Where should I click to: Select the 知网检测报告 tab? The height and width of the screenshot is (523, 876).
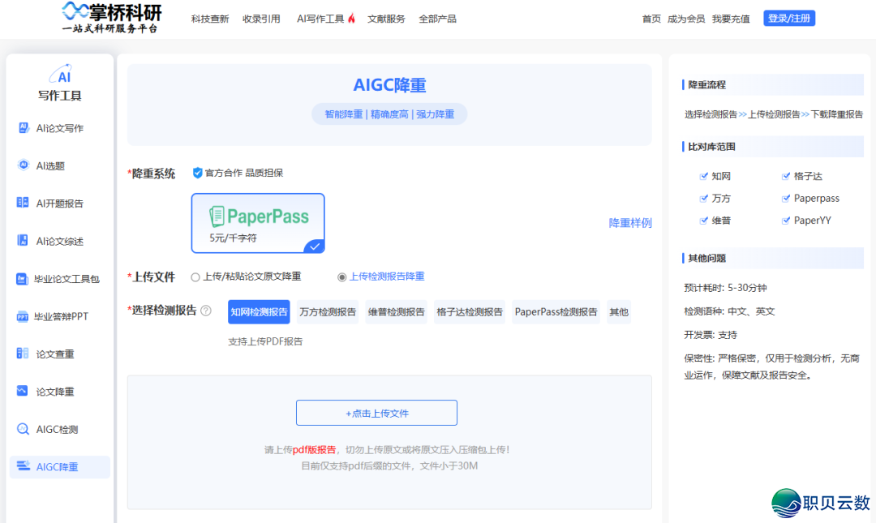coord(259,312)
